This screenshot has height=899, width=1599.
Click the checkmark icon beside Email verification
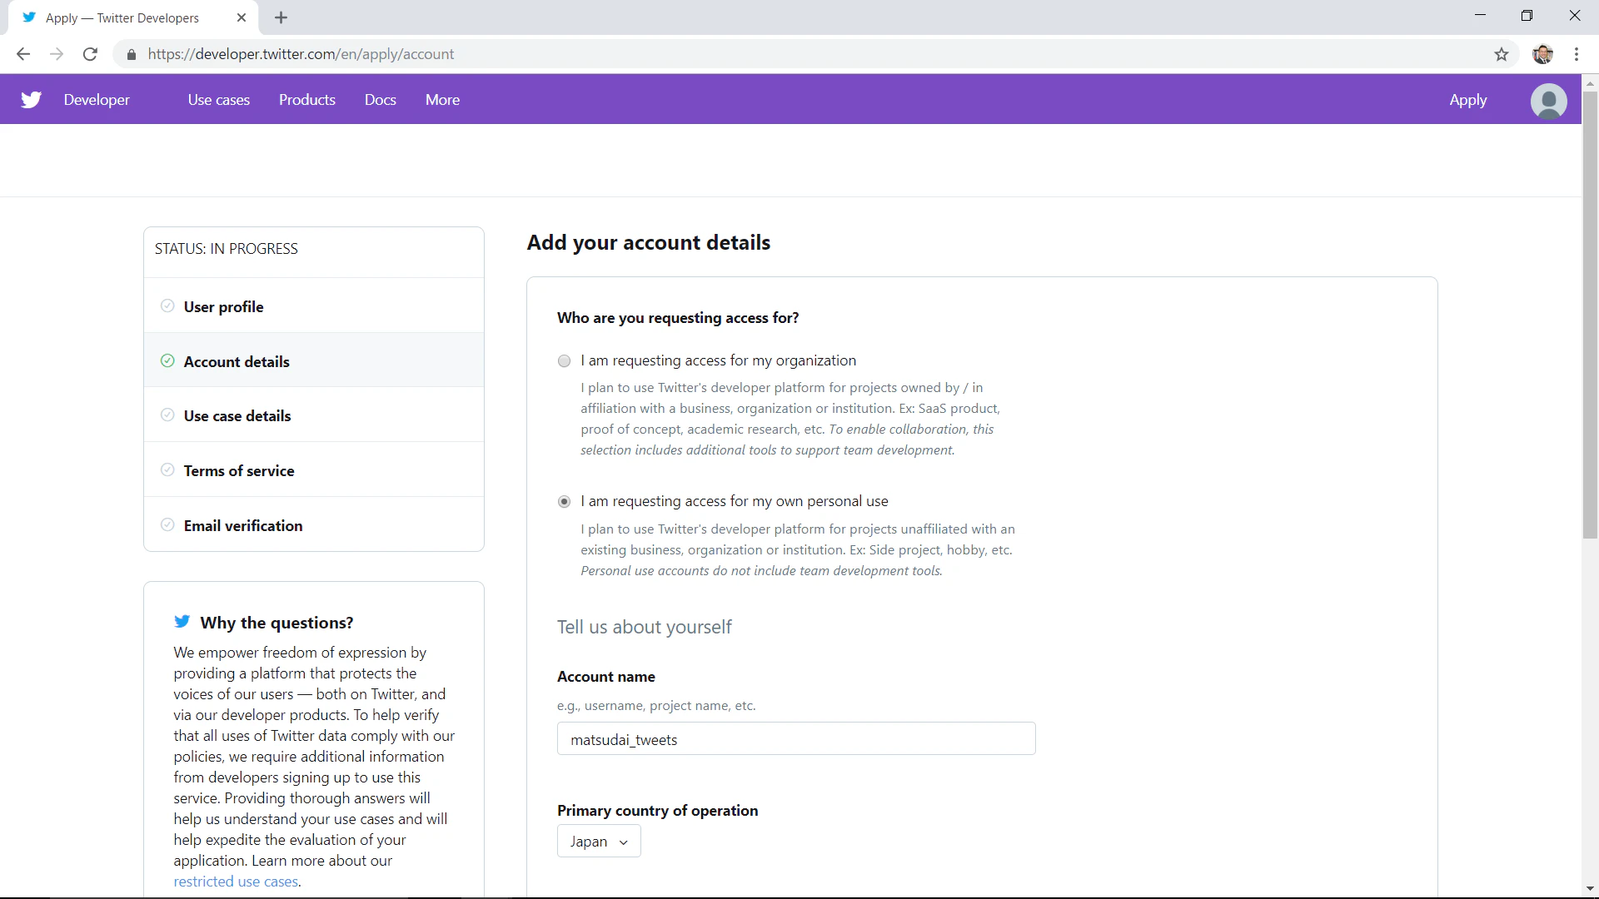[x=167, y=524]
